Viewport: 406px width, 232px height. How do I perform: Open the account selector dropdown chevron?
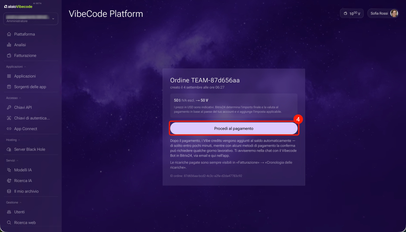53,19
